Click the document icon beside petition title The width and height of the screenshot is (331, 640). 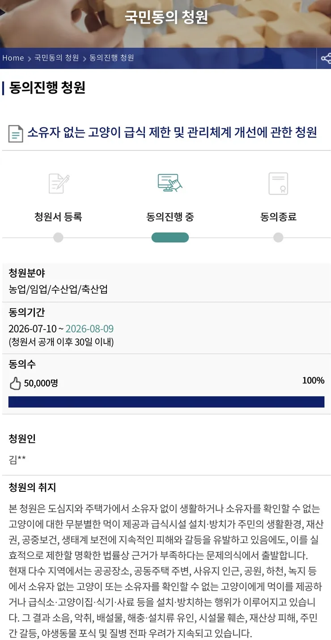pos(16,133)
